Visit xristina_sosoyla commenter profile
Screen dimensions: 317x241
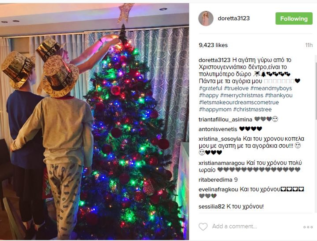220,139
